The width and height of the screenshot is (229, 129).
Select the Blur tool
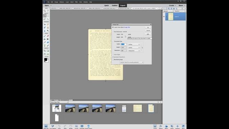click(45, 31)
